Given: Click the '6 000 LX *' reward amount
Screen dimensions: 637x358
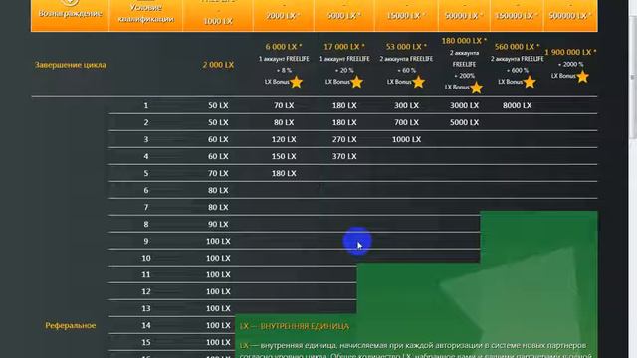Looking at the screenshot, I should pyautogui.click(x=283, y=47).
